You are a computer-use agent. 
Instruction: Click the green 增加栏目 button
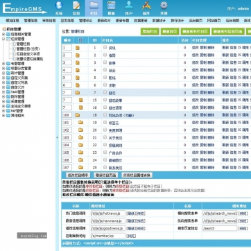pyautogui.click(x=150, y=32)
